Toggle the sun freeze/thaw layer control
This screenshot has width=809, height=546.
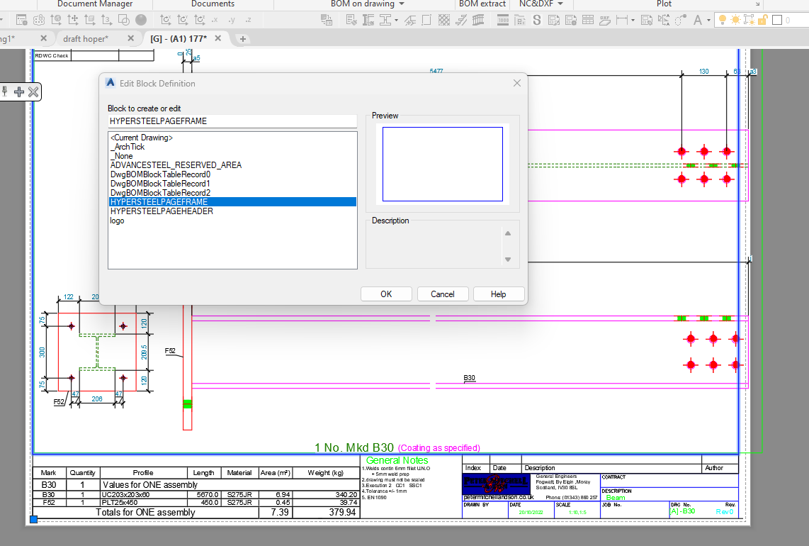(x=736, y=19)
